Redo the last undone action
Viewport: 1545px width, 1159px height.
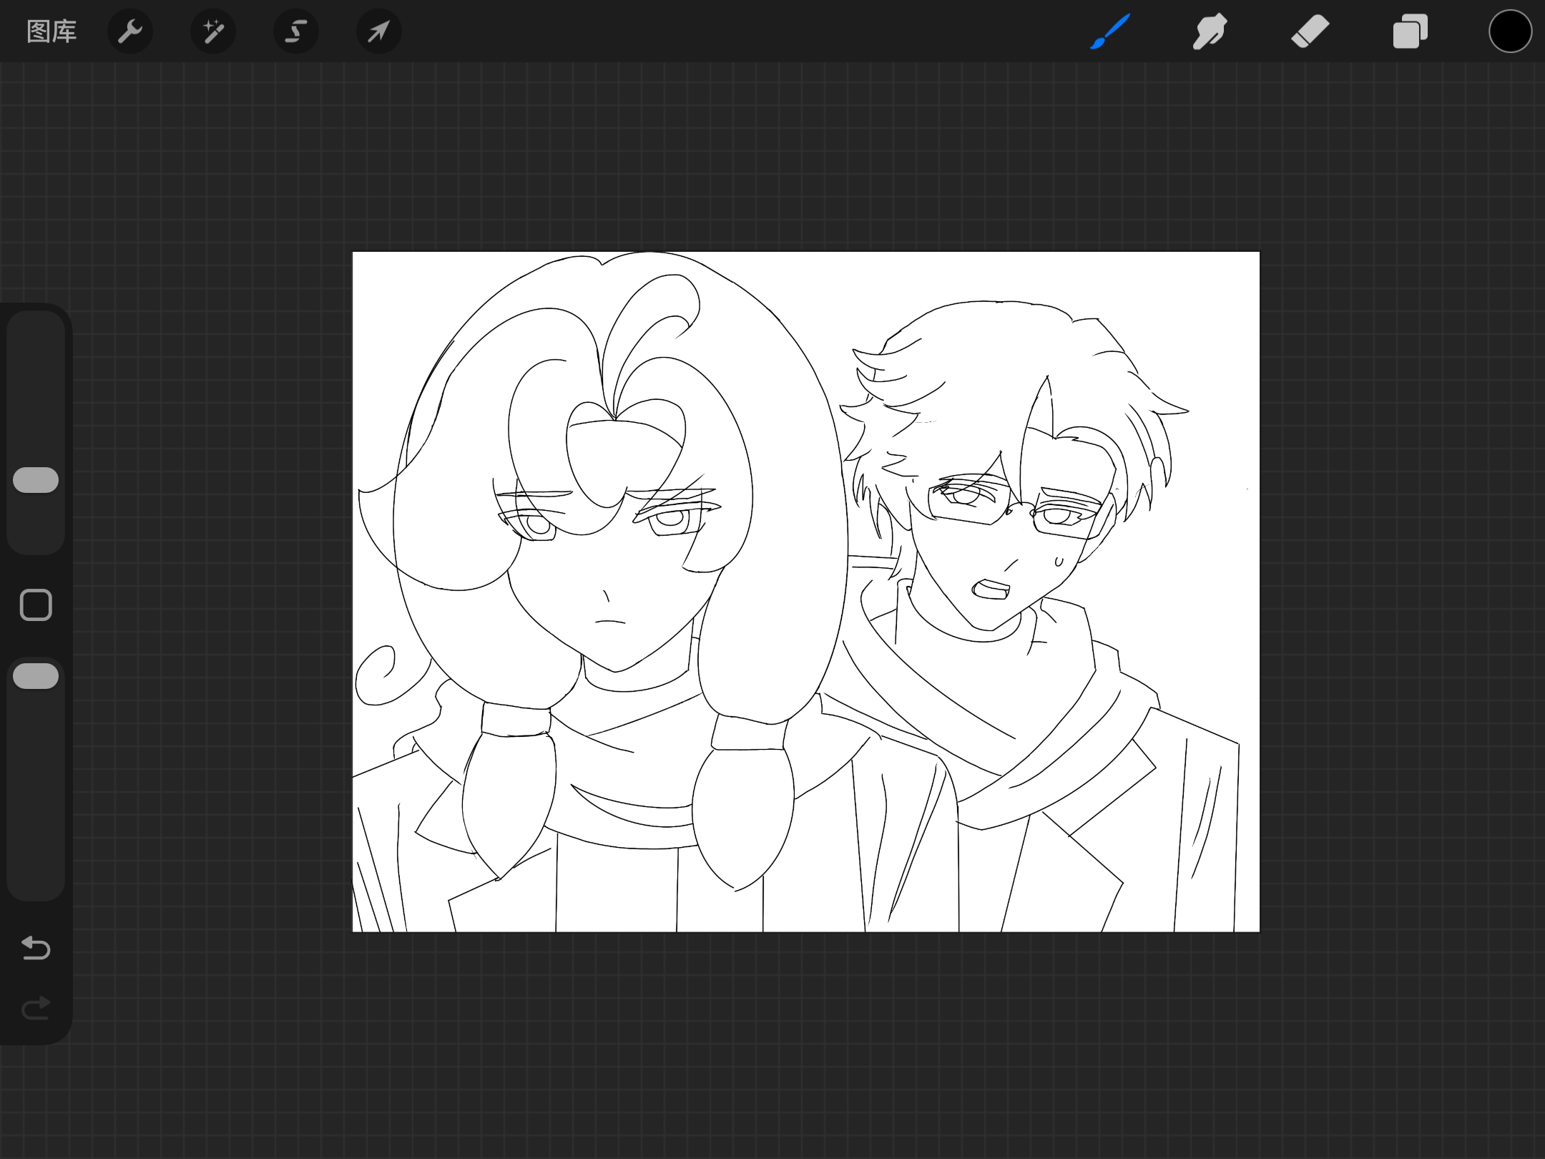click(36, 1009)
